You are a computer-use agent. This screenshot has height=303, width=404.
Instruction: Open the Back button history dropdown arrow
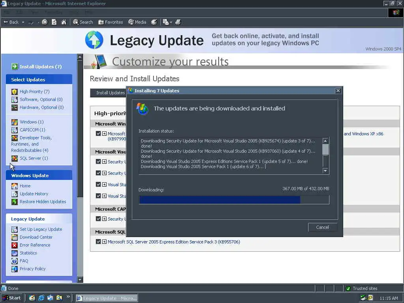(23, 22)
